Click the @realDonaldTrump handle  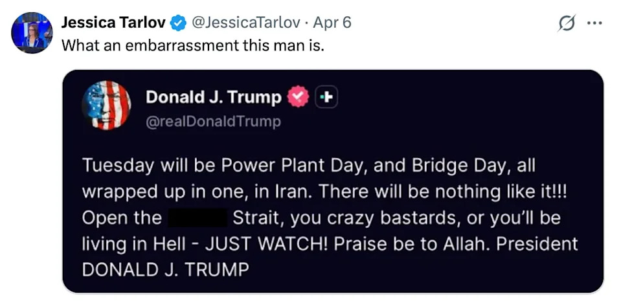pyautogui.click(x=214, y=121)
